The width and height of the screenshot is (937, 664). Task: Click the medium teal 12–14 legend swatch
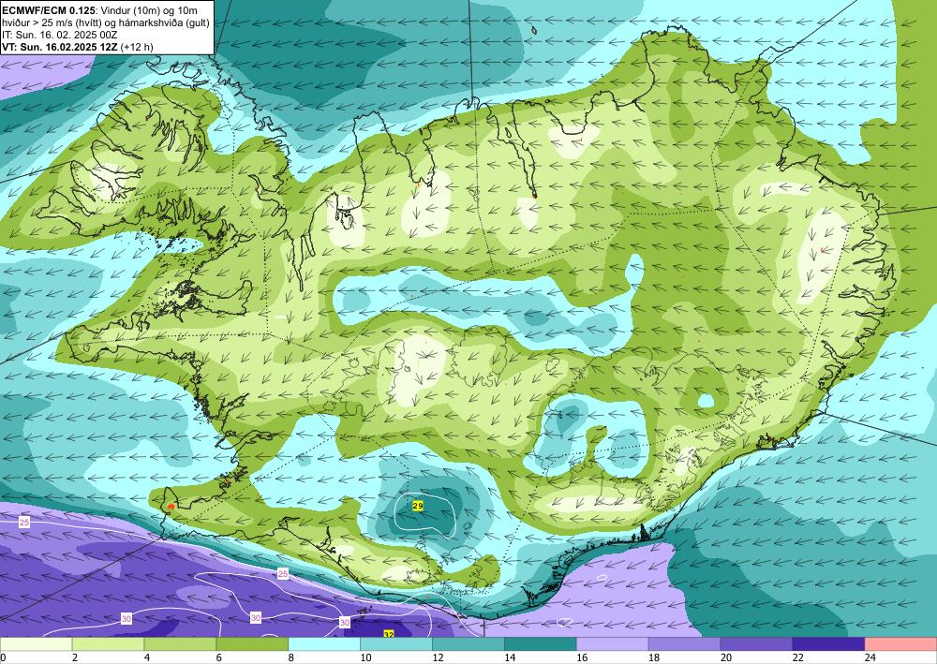point(468,644)
